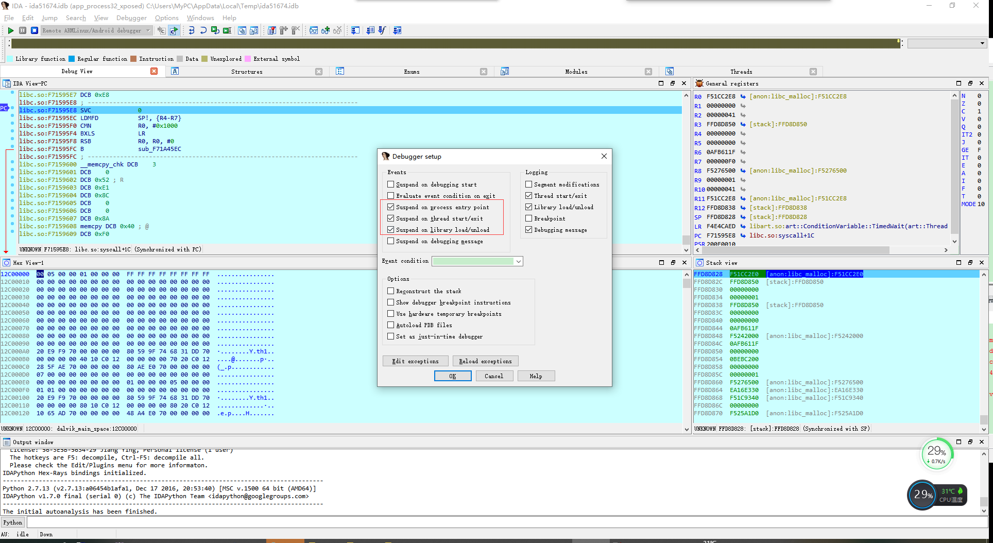Click the Reload exceptions button
Viewport: 993px width, 543px height.
[x=485, y=361]
